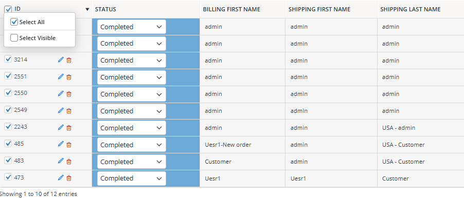Delete order 473 with the trash icon
Viewport: 464px width, 198px height.
(69, 178)
